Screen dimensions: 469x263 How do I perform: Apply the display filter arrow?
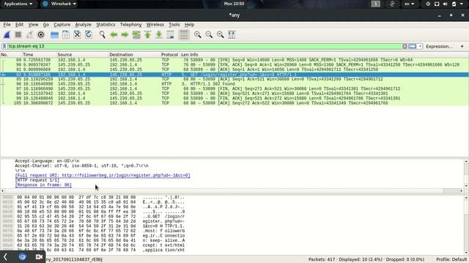coord(413,46)
